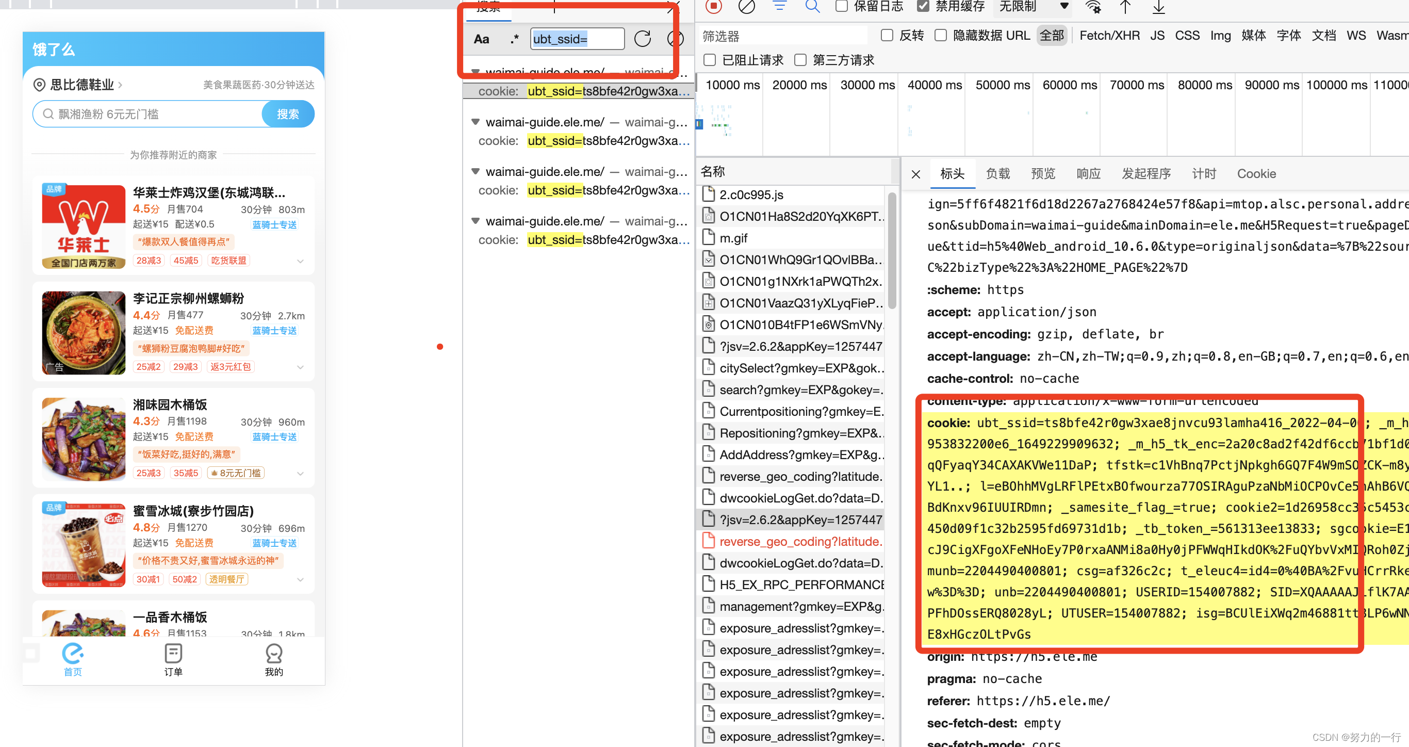Toggle 反转 checkbox
1409x747 pixels.
point(887,36)
